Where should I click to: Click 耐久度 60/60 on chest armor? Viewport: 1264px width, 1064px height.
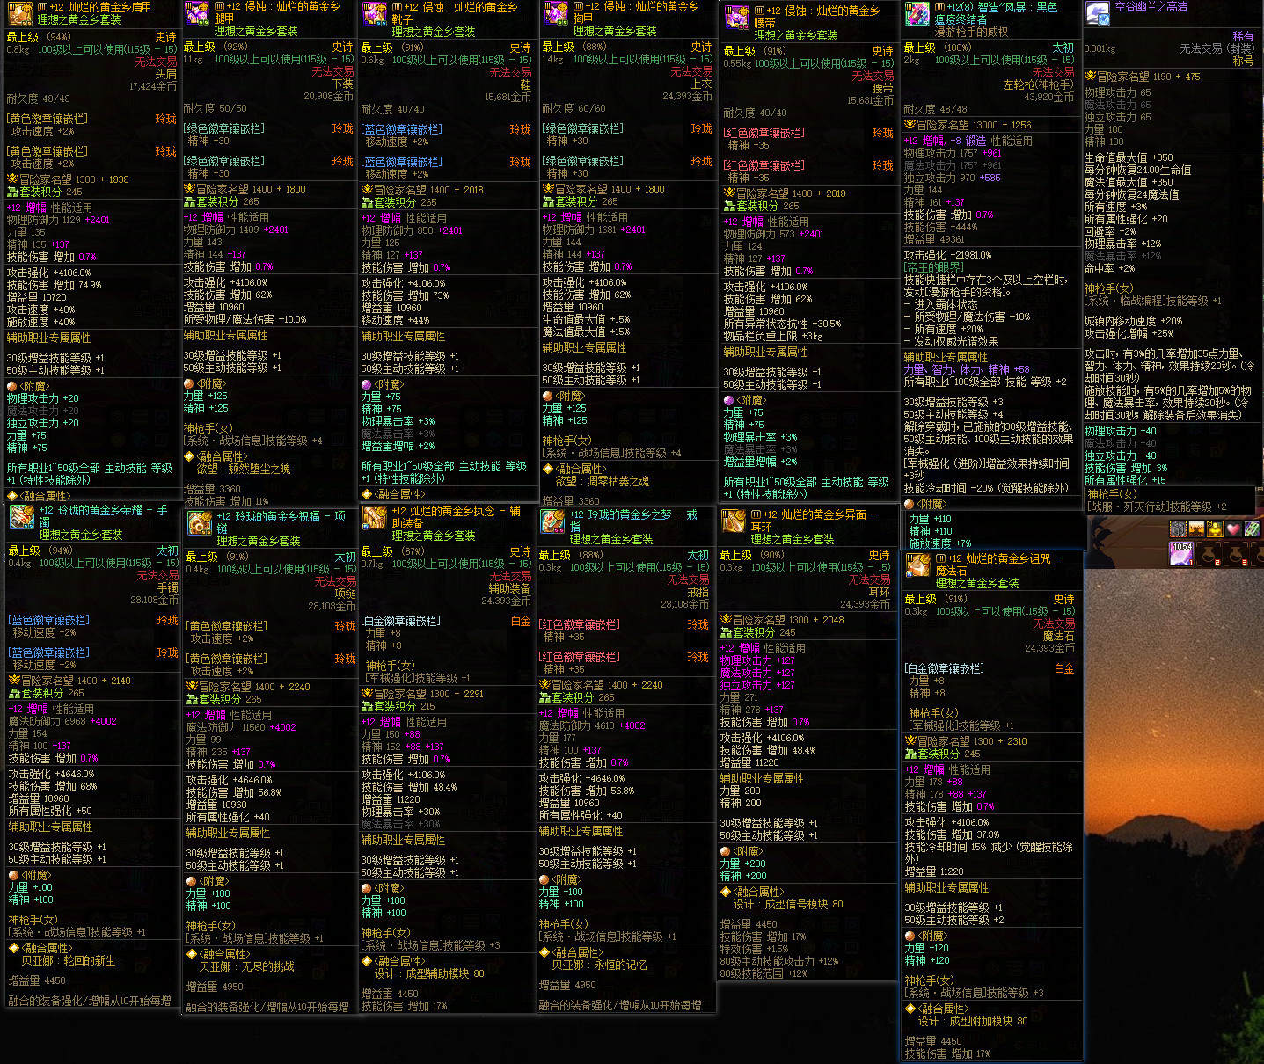point(574,108)
